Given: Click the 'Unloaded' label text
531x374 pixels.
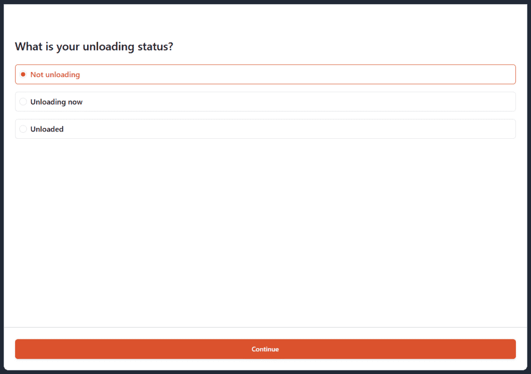Looking at the screenshot, I should tap(47, 129).
